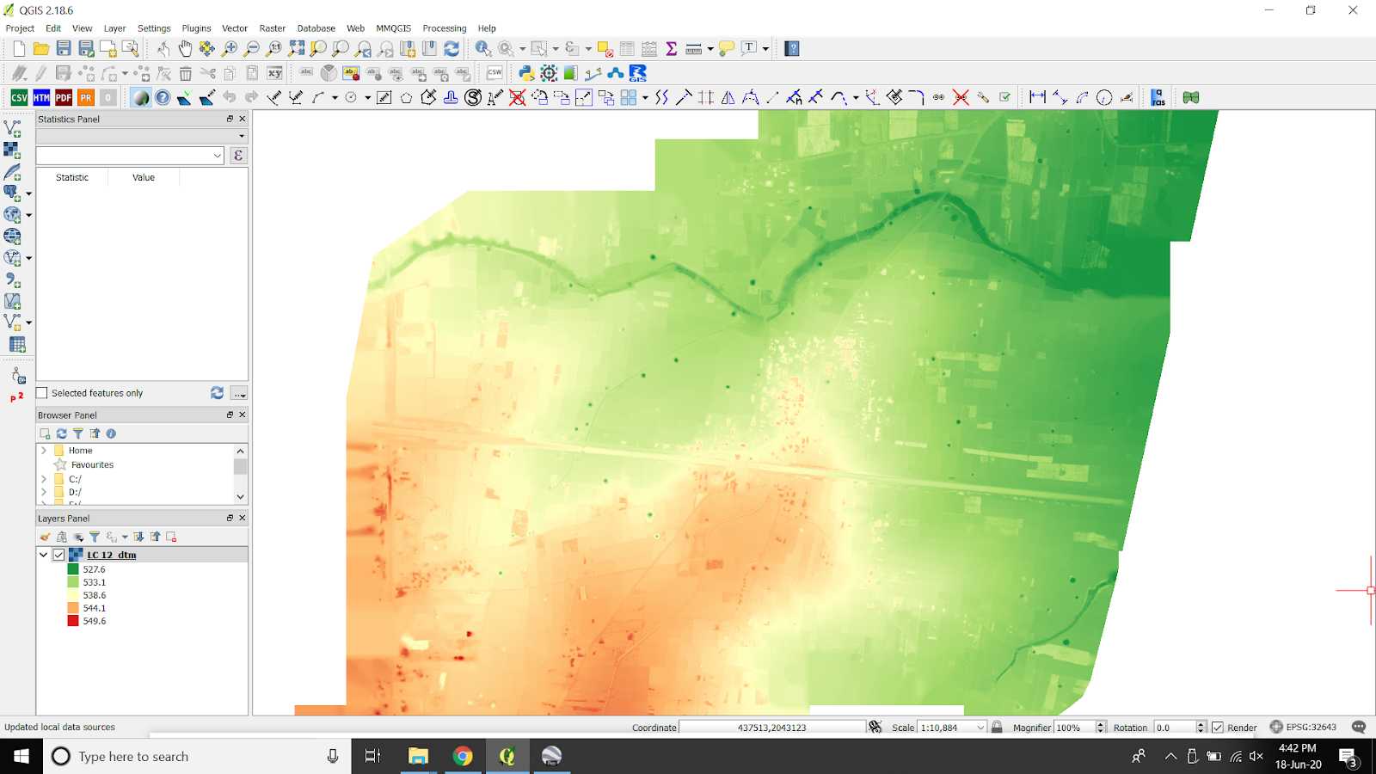Click the red X delete tool icon
This screenshot has height=774, width=1376.
517,98
